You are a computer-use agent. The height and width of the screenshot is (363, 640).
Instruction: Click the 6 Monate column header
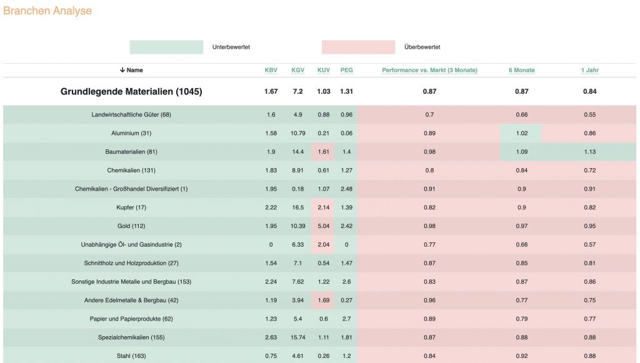coord(521,71)
